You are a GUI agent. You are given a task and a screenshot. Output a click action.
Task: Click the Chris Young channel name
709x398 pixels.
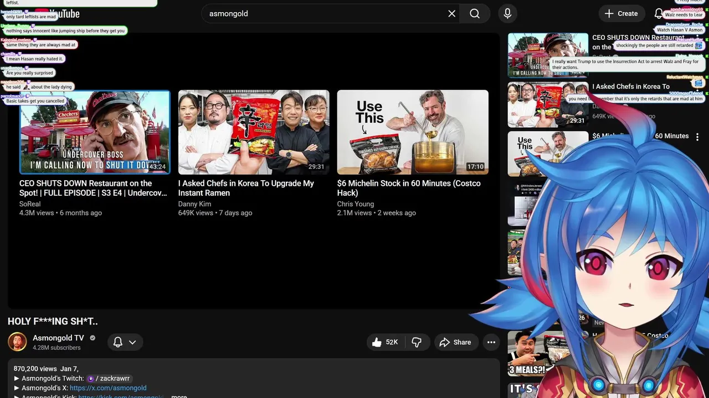(356, 204)
